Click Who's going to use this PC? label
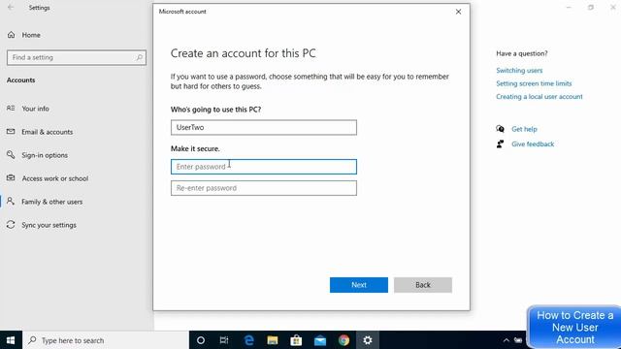621x349 pixels. coord(215,110)
